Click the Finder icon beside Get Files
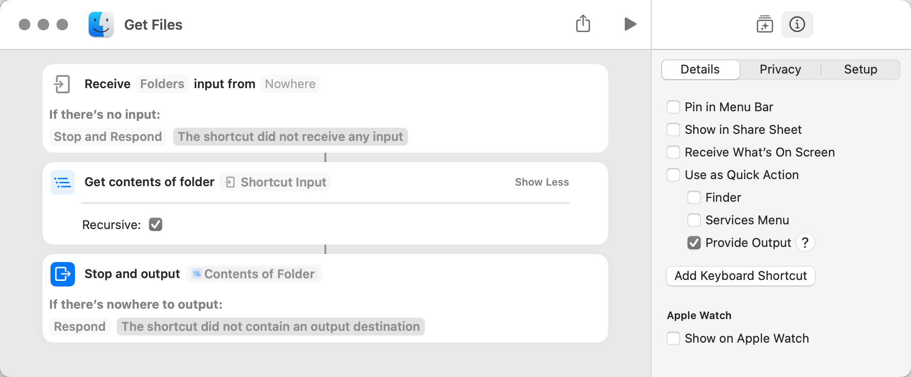 [x=101, y=25]
